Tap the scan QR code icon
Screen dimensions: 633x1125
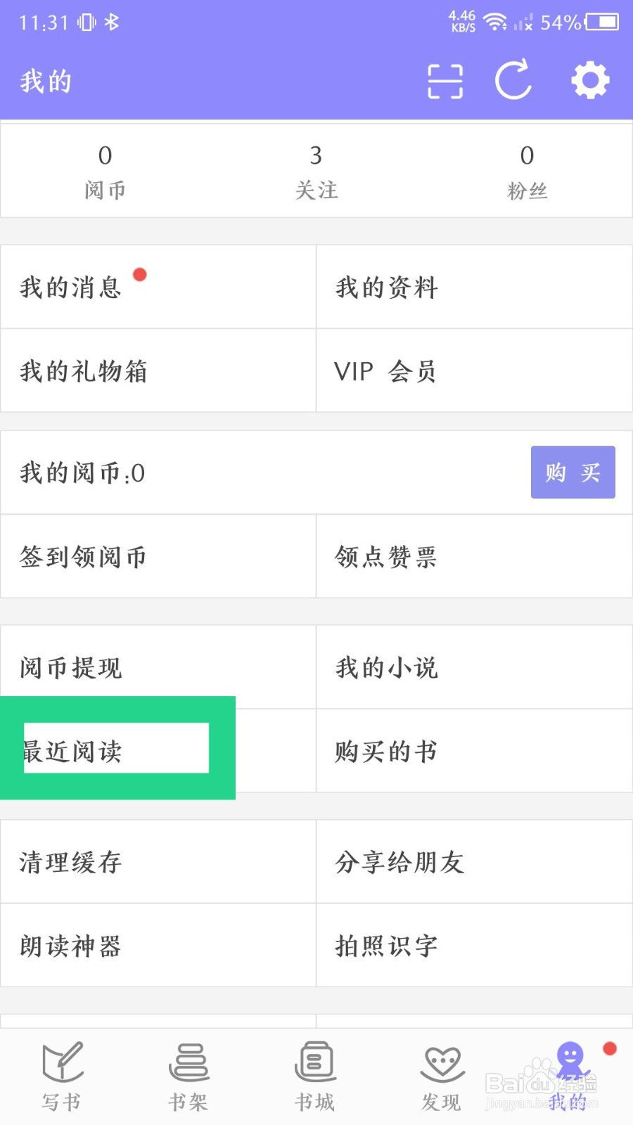pyautogui.click(x=445, y=81)
